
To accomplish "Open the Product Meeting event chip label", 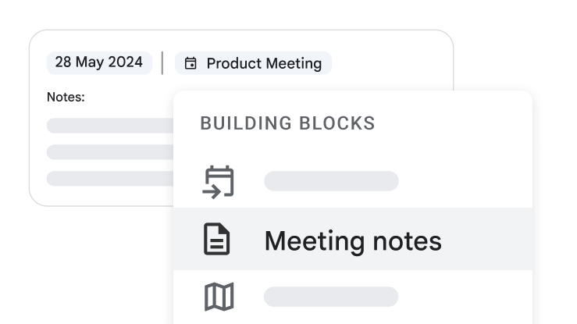I will coord(263,63).
